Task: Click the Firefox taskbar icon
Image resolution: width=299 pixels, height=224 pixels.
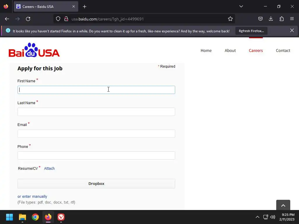Action: pos(48,217)
